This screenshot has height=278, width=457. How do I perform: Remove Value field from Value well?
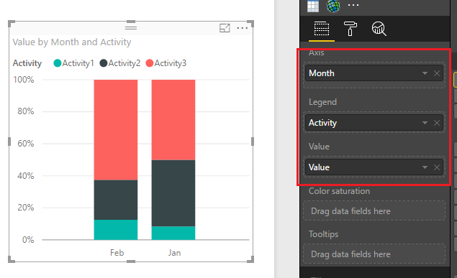(x=437, y=167)
